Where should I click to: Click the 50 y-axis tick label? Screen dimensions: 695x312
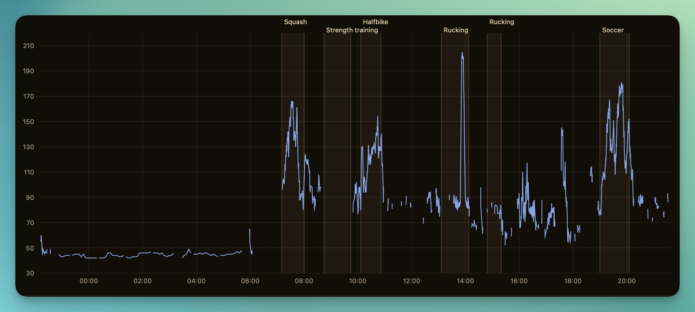30,248
